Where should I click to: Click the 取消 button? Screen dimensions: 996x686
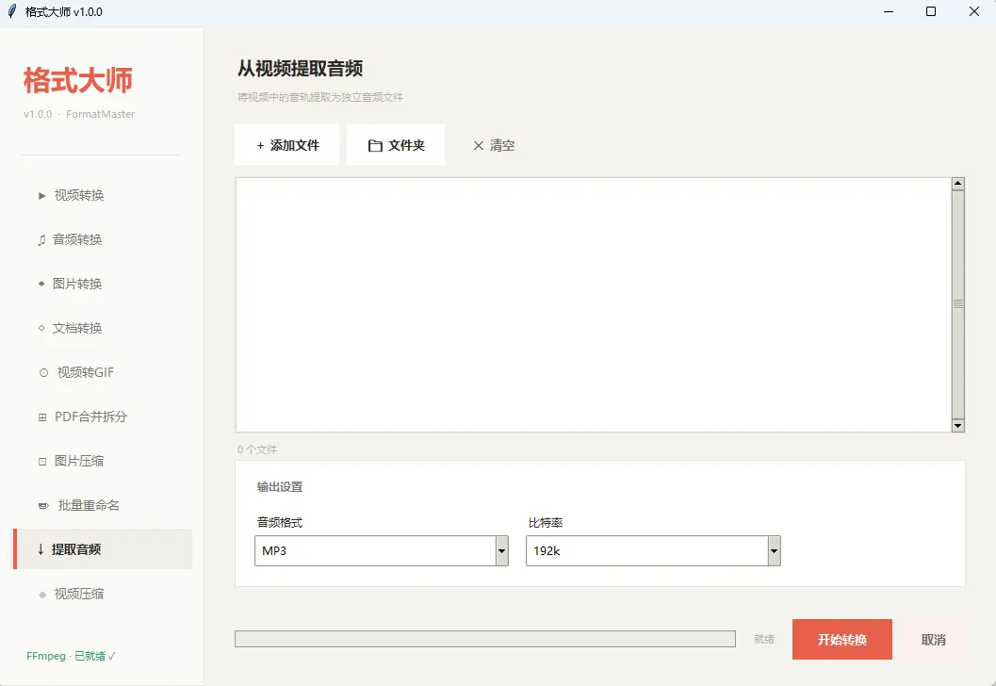[934, 640]
